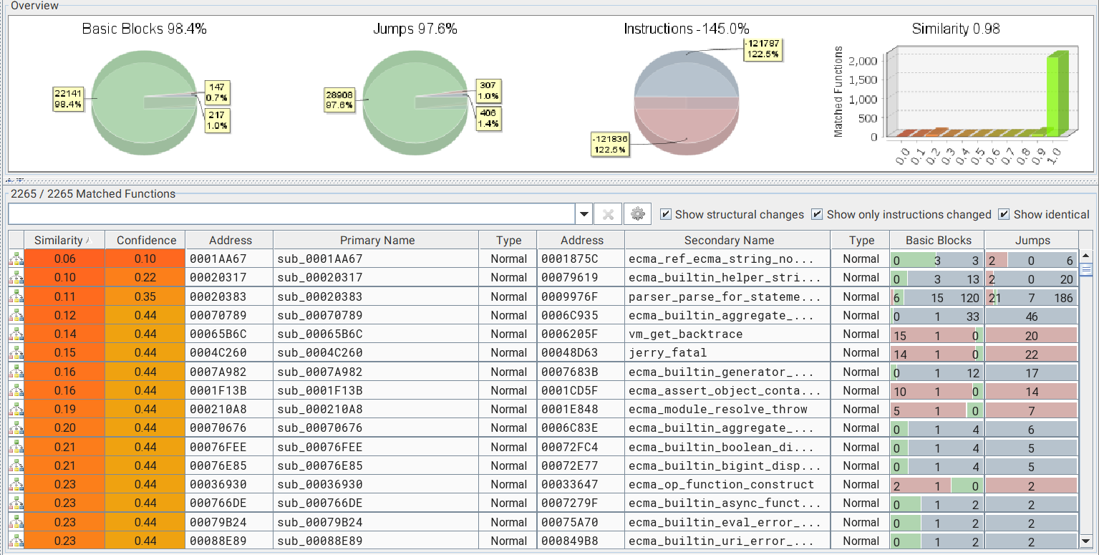
Task: Select primary name sub_00020383
Action: [x=320, y=296]
